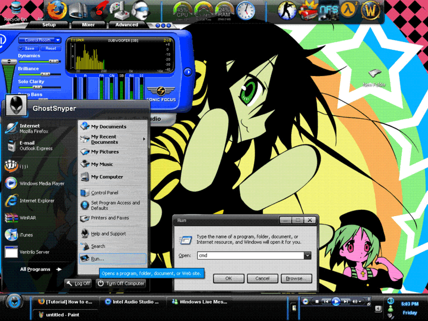Screen dimensions: 428x321
Task: Open New Folder on the desktop
Action: click(374, 75)
